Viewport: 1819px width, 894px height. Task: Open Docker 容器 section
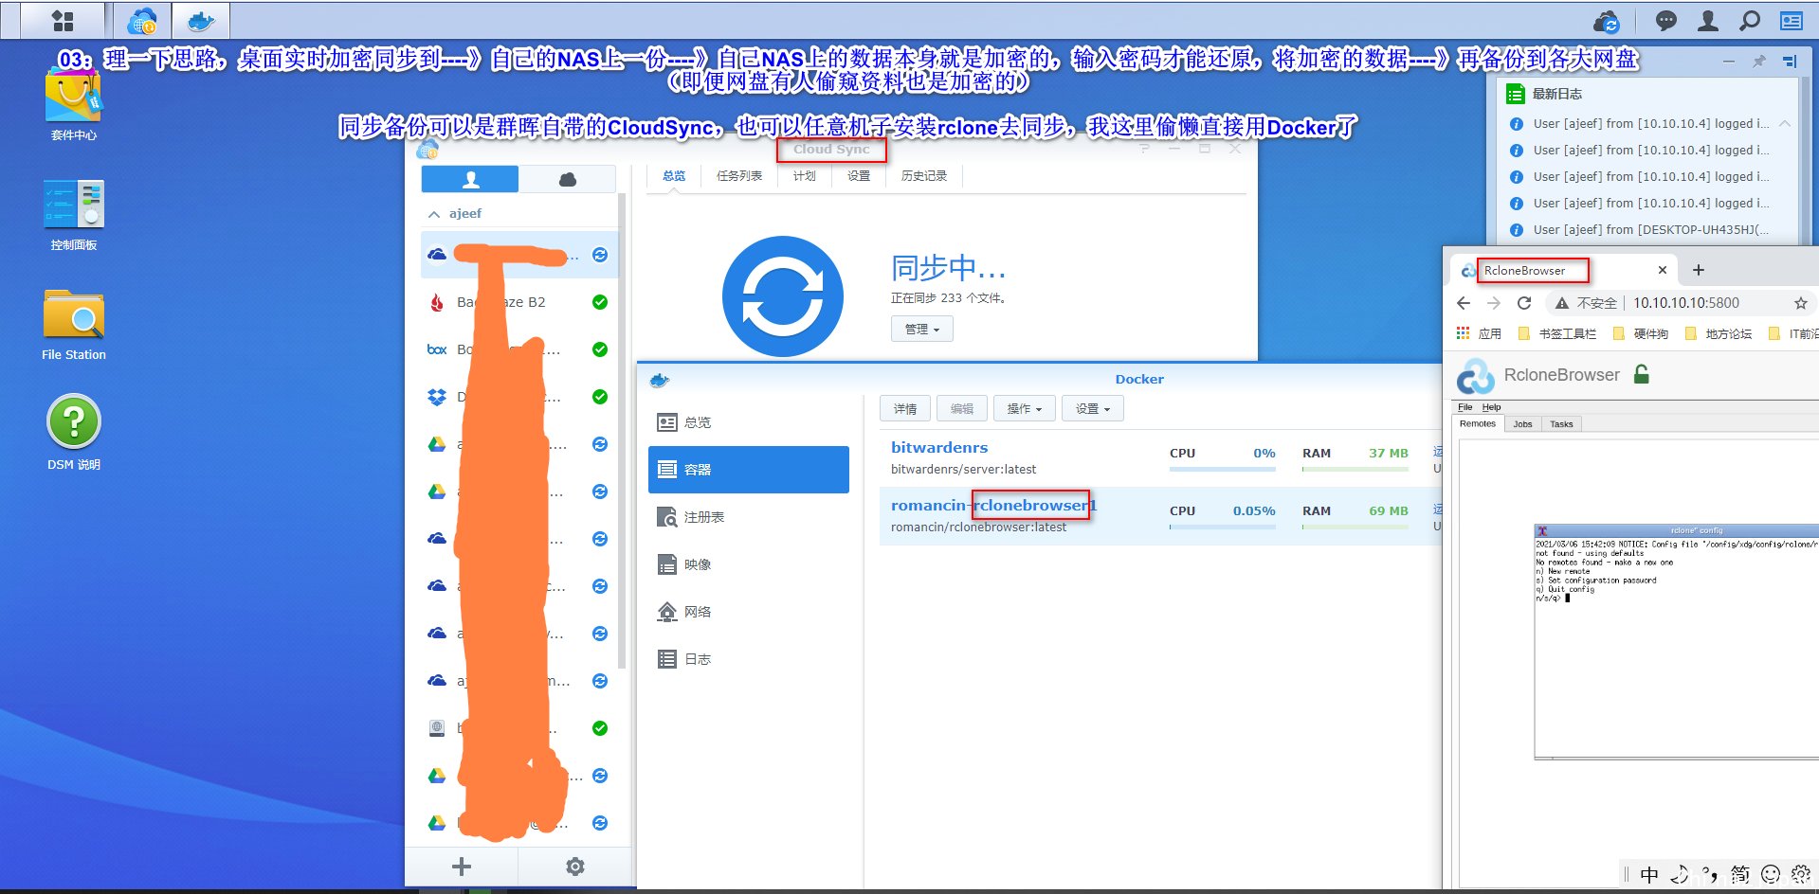(749, 470)
